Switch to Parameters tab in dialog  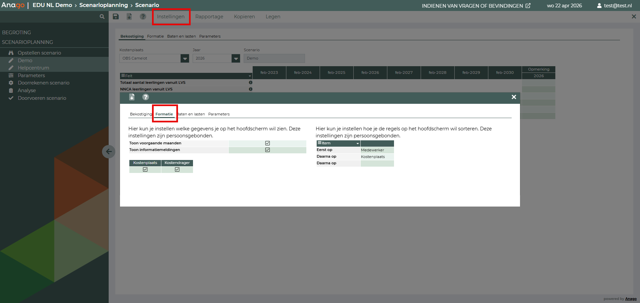(x=219, y=114)
